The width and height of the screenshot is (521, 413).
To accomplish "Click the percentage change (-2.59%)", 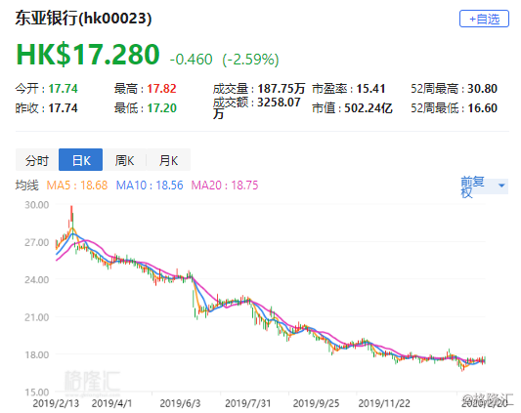I will tap(251, 60).
